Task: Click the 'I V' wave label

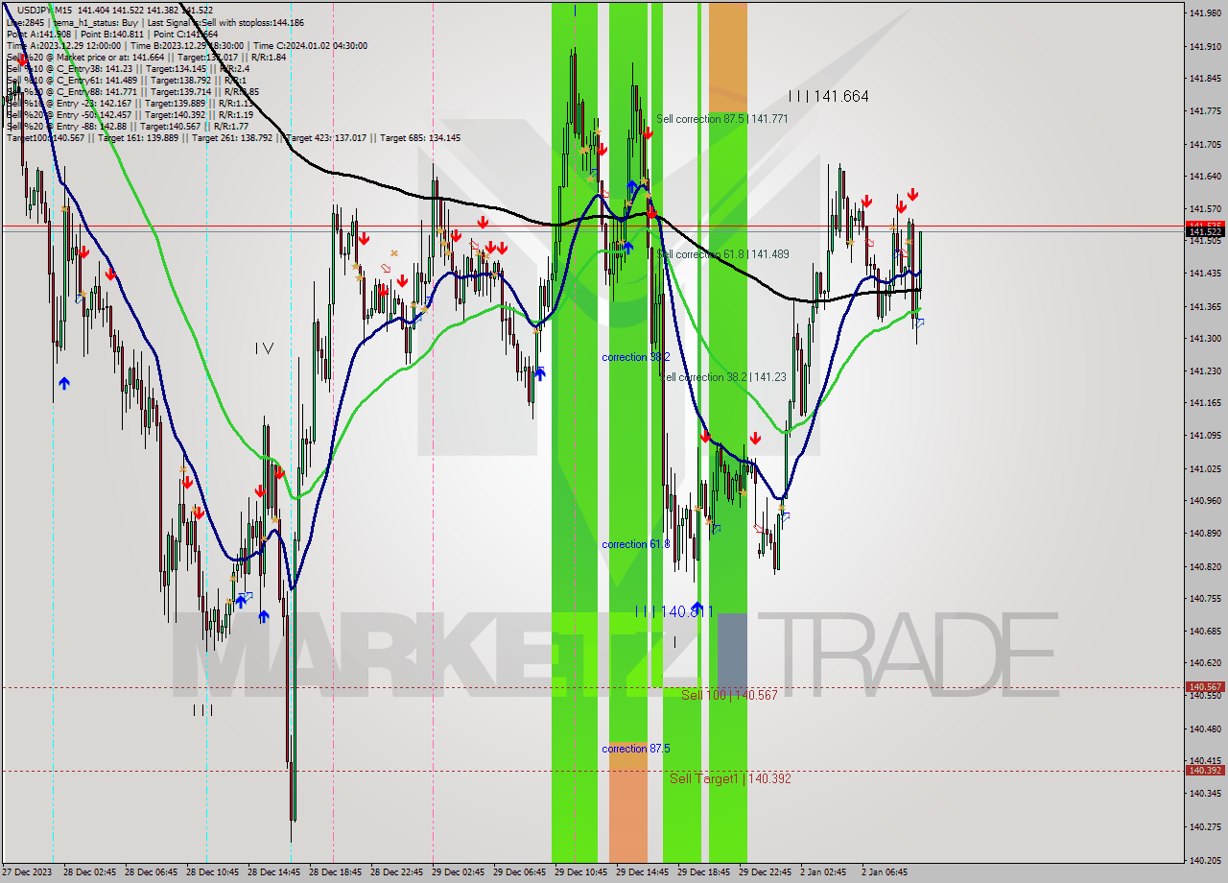Action: [x=265, y=348]
